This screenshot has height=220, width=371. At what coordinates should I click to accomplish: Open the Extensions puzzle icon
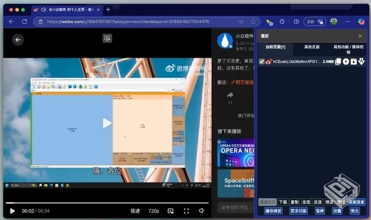coord(282,22)
